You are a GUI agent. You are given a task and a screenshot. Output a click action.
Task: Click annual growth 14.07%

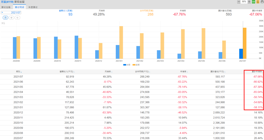183,123
